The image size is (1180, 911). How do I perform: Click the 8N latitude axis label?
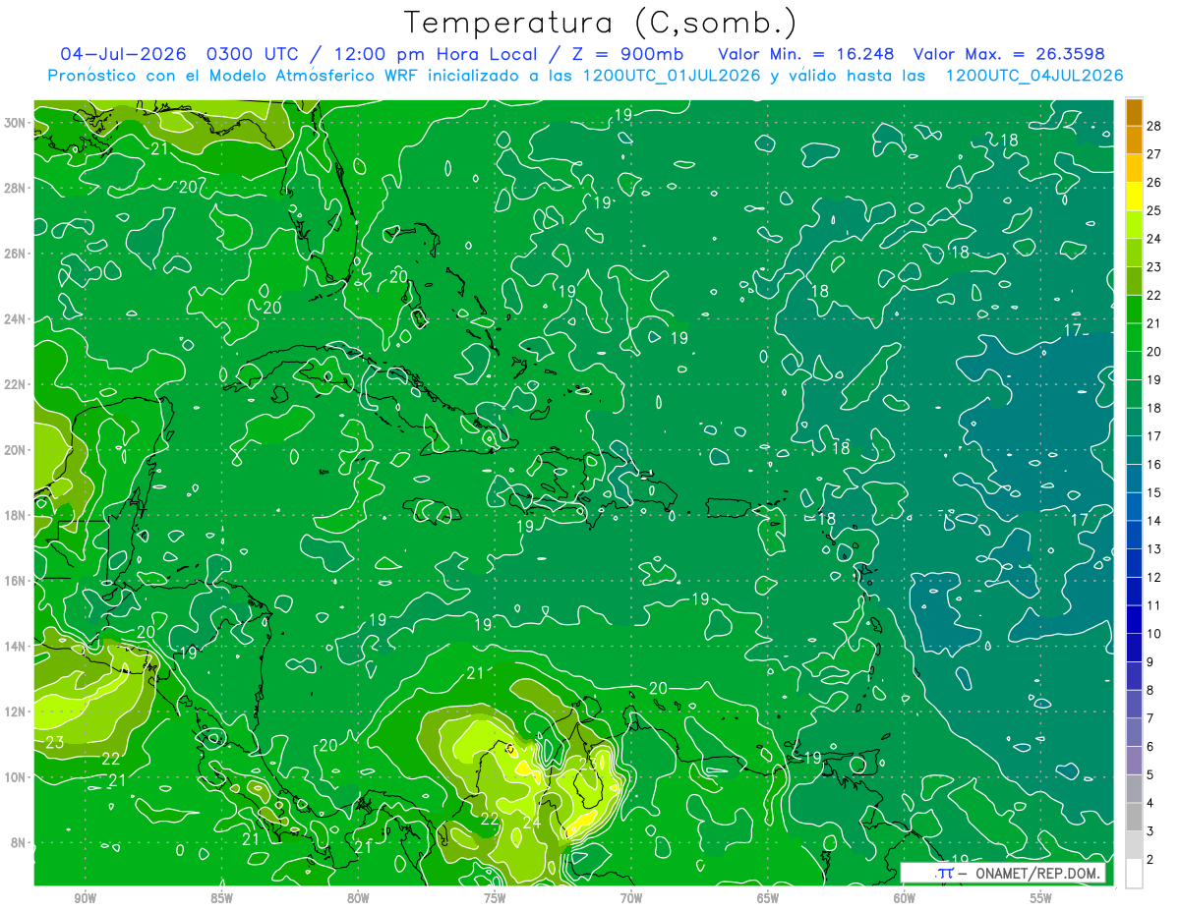click(x=19, y=842)
